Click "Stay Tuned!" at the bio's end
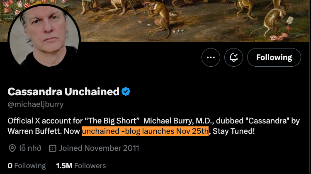This screenshot has width=311, height=174. 237,131
